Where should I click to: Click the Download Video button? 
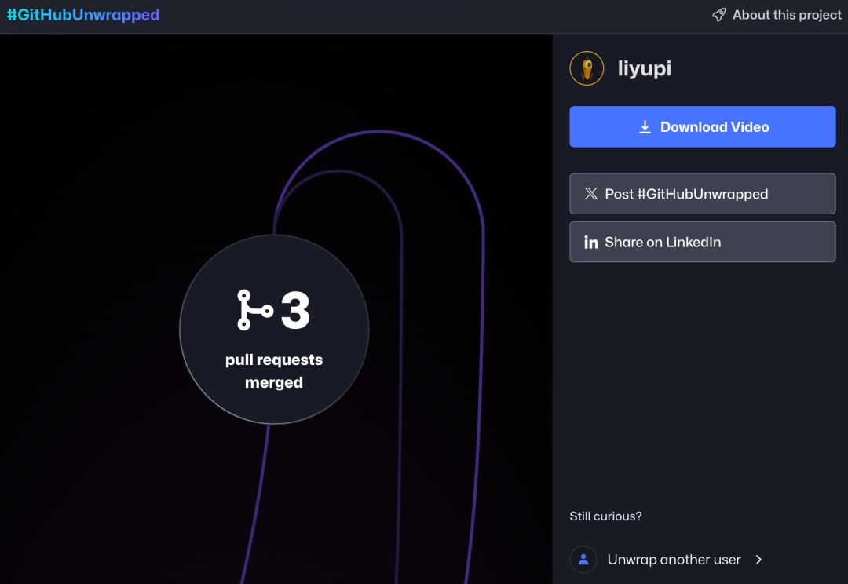point(703,126)
